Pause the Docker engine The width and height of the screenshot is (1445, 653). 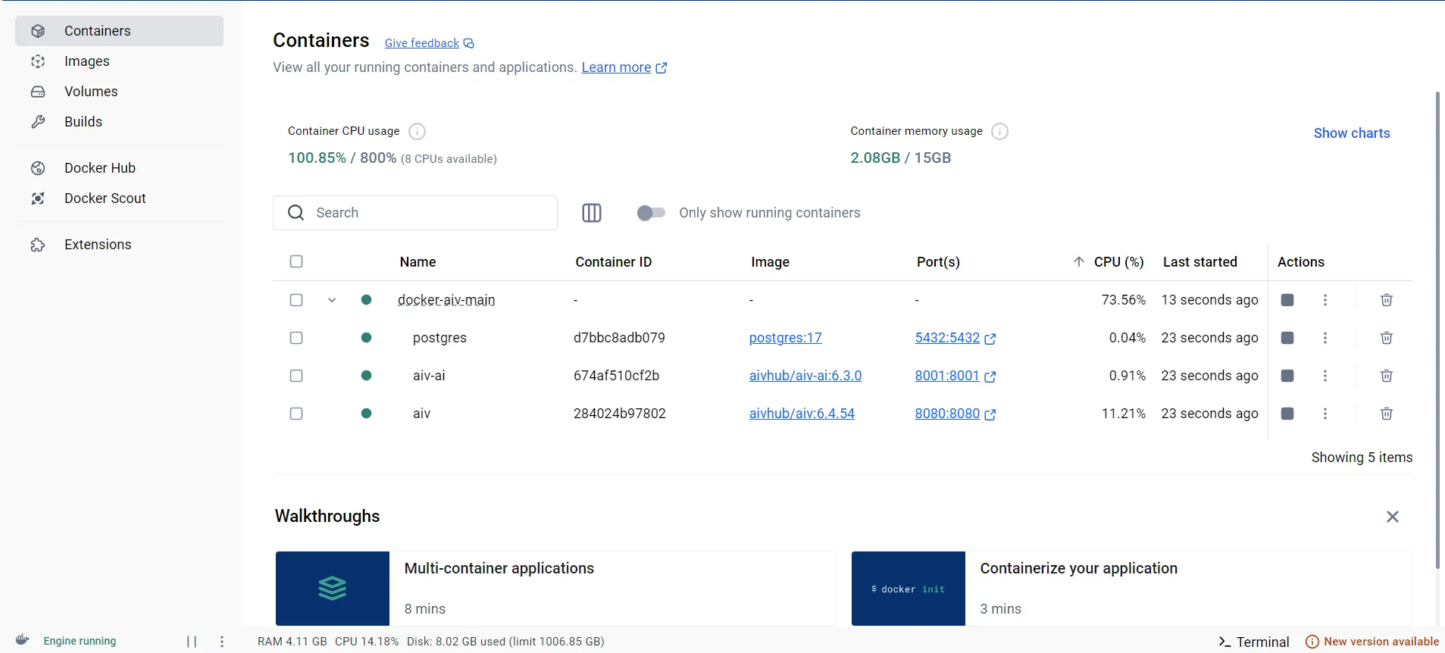click(192, 642)
